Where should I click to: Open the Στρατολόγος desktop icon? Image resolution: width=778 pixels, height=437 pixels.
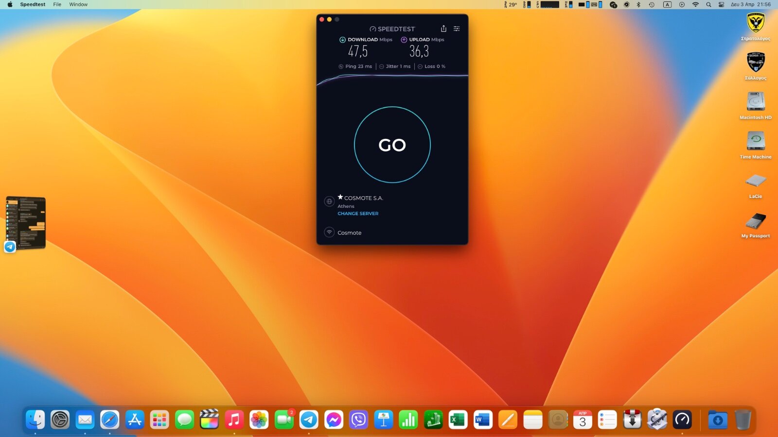pos(756,27)
